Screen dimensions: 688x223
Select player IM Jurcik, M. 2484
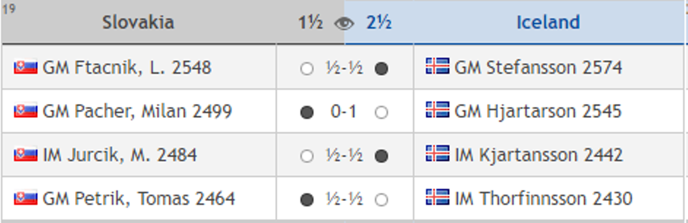pos(120,155)
